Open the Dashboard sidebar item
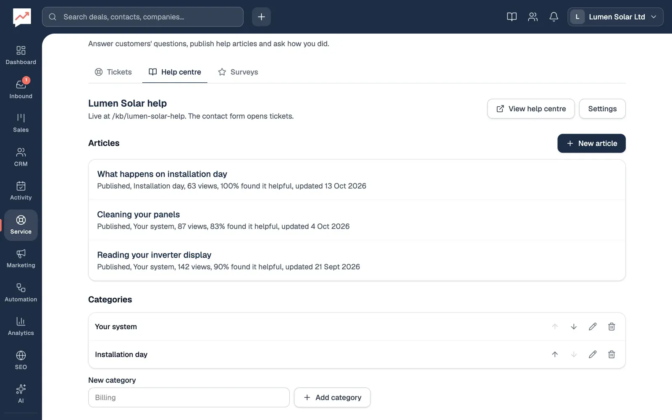The image size is (672, 420). 21,56
